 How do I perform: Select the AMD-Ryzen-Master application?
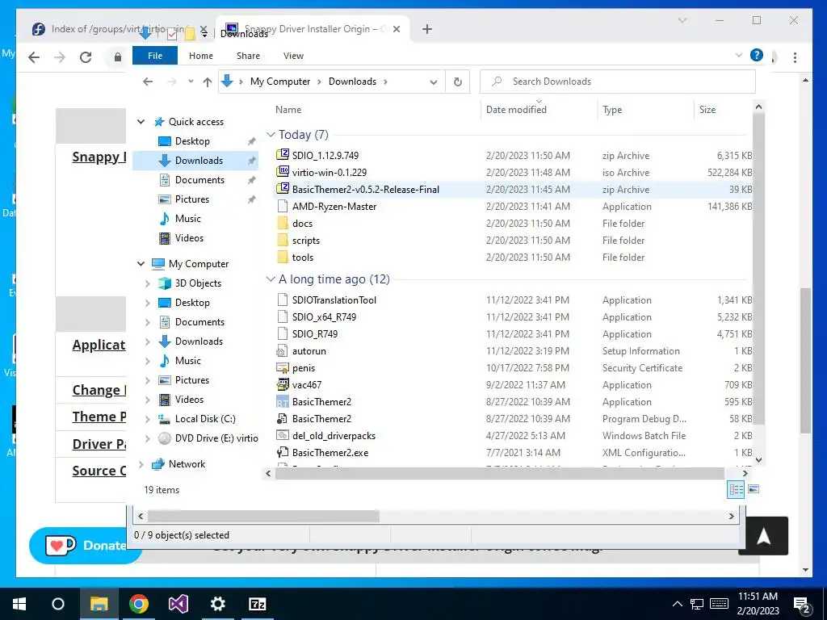tap(334, 207)
